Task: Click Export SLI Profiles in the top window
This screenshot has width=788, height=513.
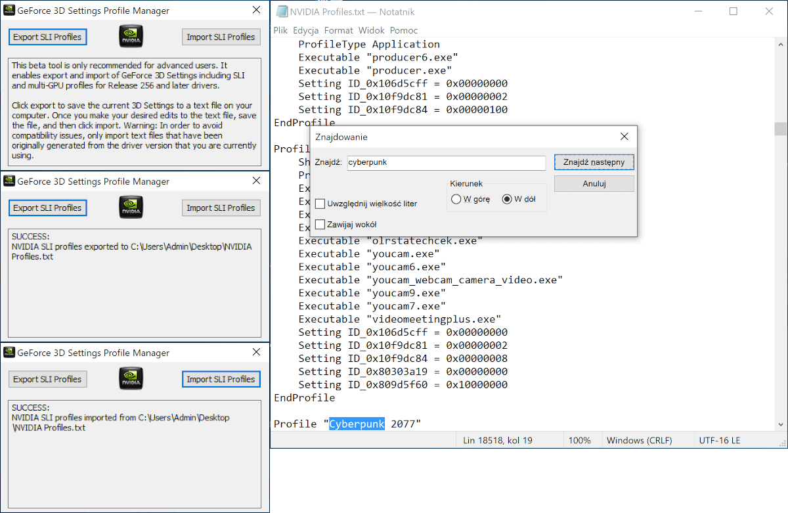Action: (x=47, y=37)
